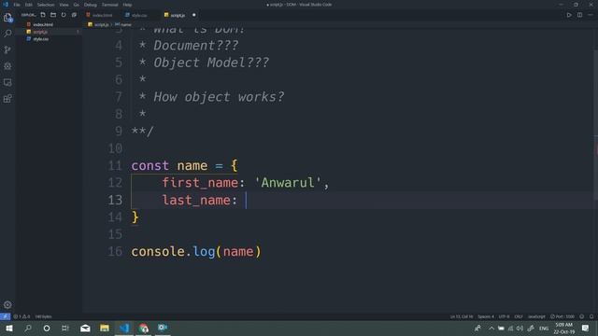The height and width of the screenshot is (336, 598).
Task: Open the Extensions view
Action: click(7, 99)
